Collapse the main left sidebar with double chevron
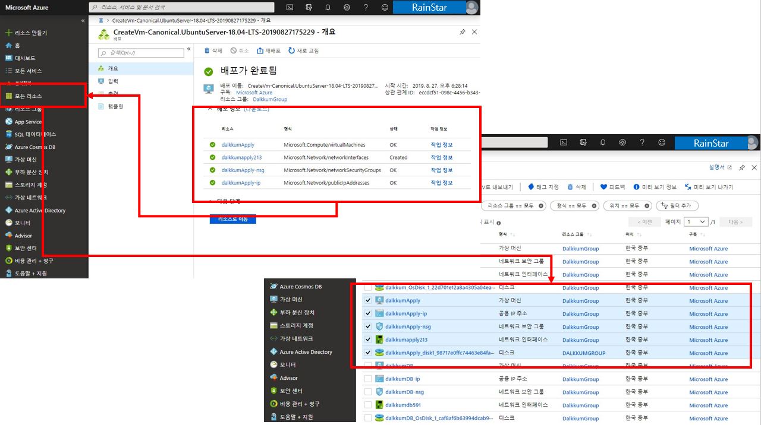This screenshot has width=761, height=425. pyautogui.click(x=83, y=21)
